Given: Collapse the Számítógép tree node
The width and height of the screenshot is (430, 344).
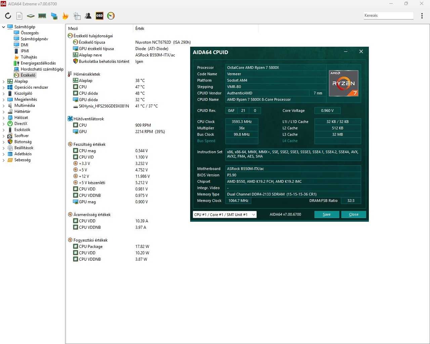Looking at the screenshot, I should pyautogui.click(x=4, y=27).
